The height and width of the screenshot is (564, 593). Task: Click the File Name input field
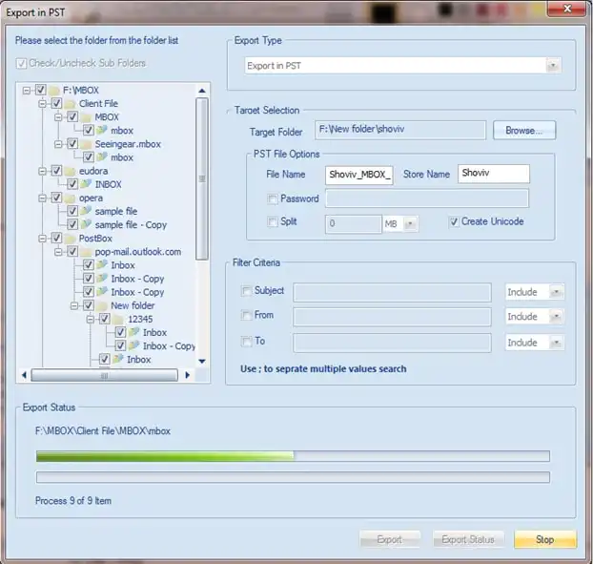[358, 175]
